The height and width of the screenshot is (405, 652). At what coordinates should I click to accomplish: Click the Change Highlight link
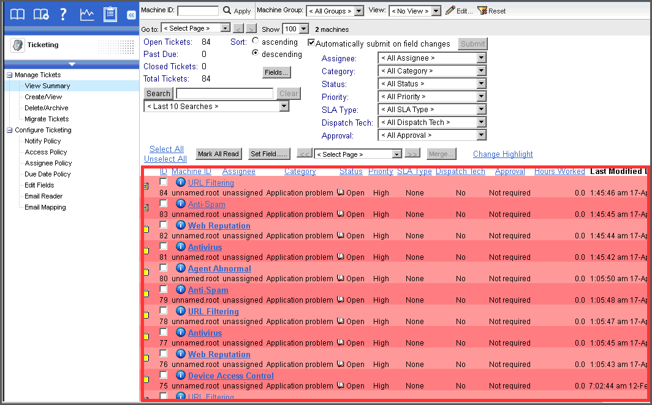502,154
